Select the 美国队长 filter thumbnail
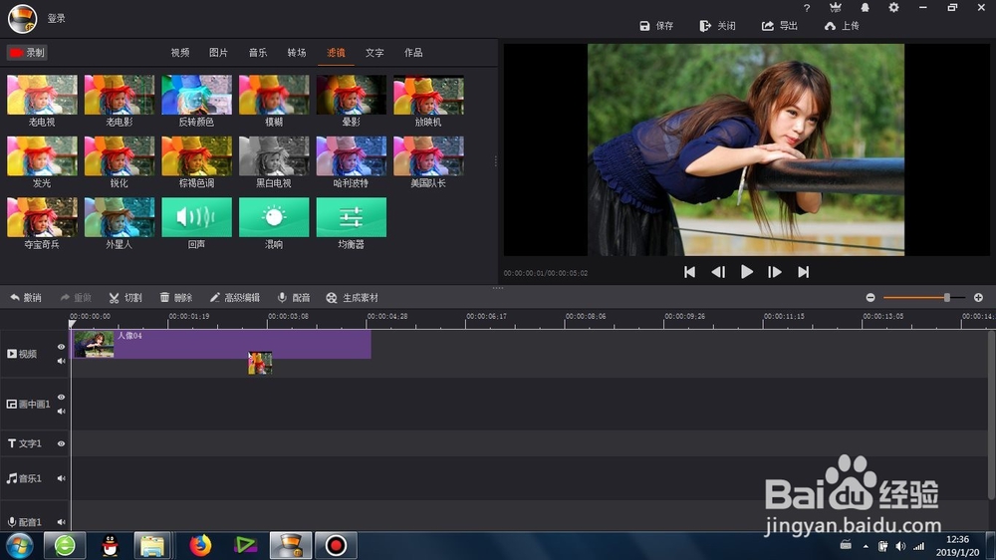 [428, 156]
